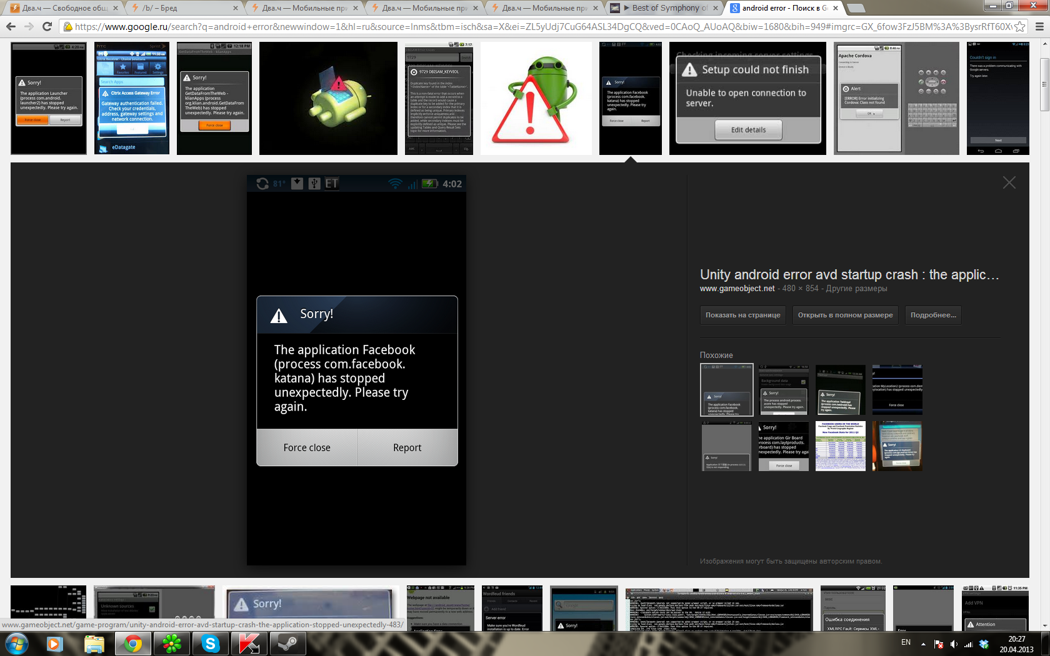The width and height of the screenshot is (1050, 656).
Task: Open Kaspersky from the taskbar
Action: (x=249, y=644)
